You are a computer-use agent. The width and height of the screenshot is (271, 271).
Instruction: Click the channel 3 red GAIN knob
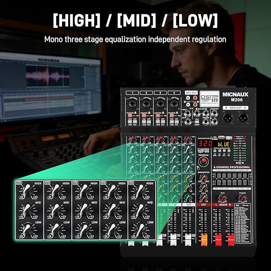coord(160,139)
